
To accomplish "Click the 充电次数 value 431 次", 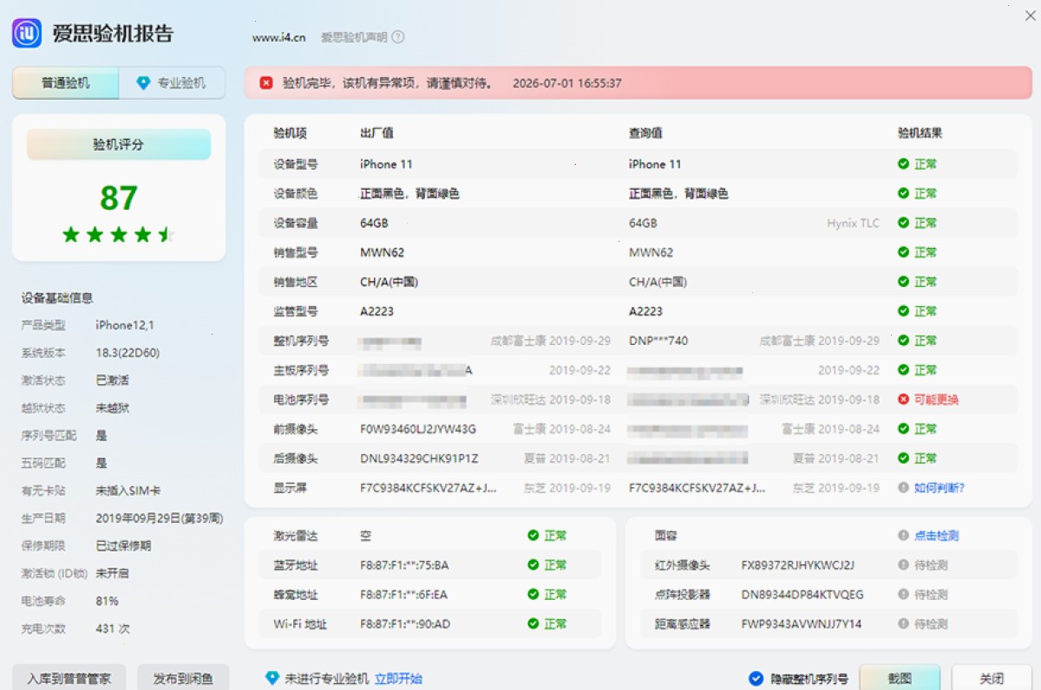I will tap(113, 628).
